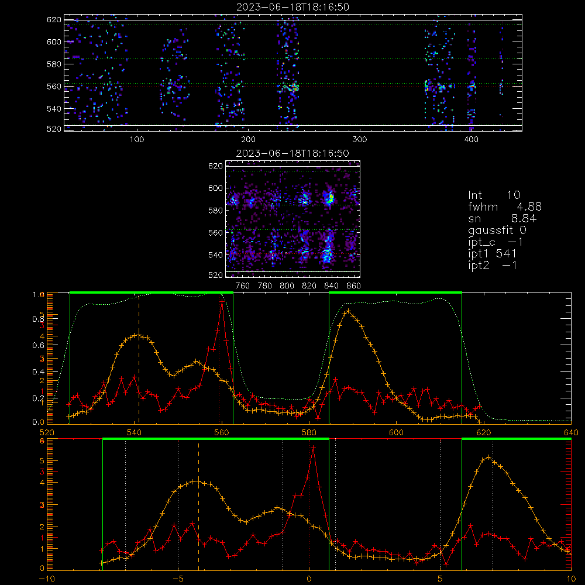Click x-axis label 640 on profile plot
585x585 pixels.
click(571, 432)
